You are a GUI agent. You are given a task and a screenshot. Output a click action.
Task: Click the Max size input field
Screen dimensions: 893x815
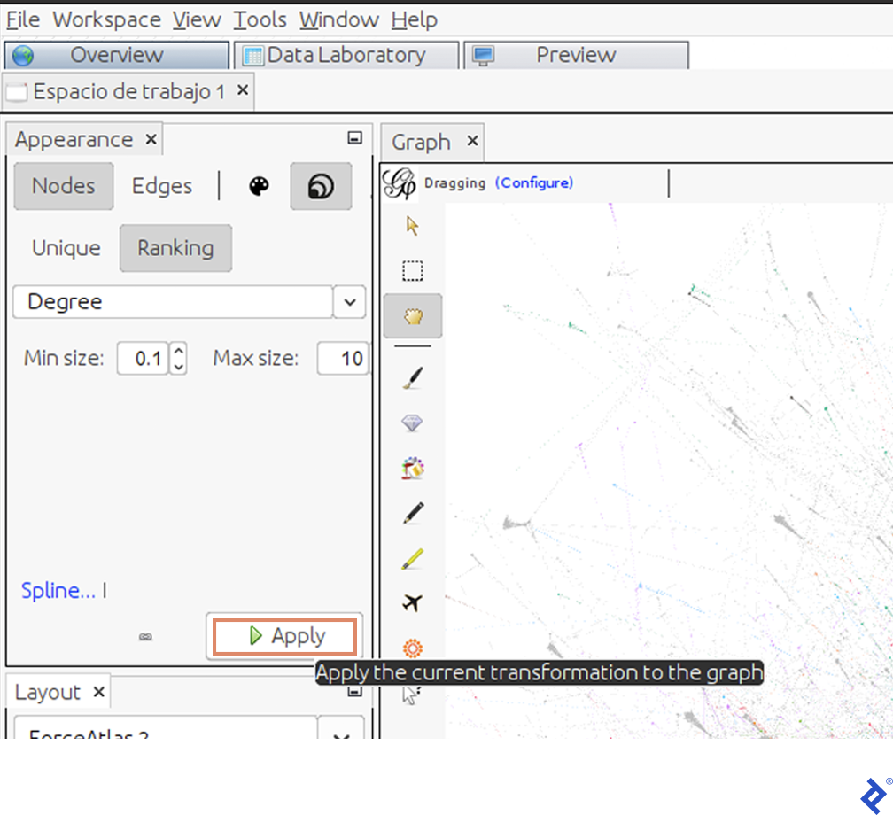343,359
